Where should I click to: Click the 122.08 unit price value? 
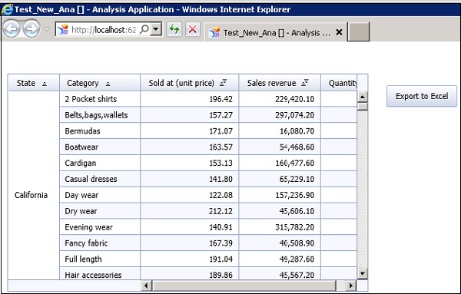pyautogui.click(x=221, y=195)
